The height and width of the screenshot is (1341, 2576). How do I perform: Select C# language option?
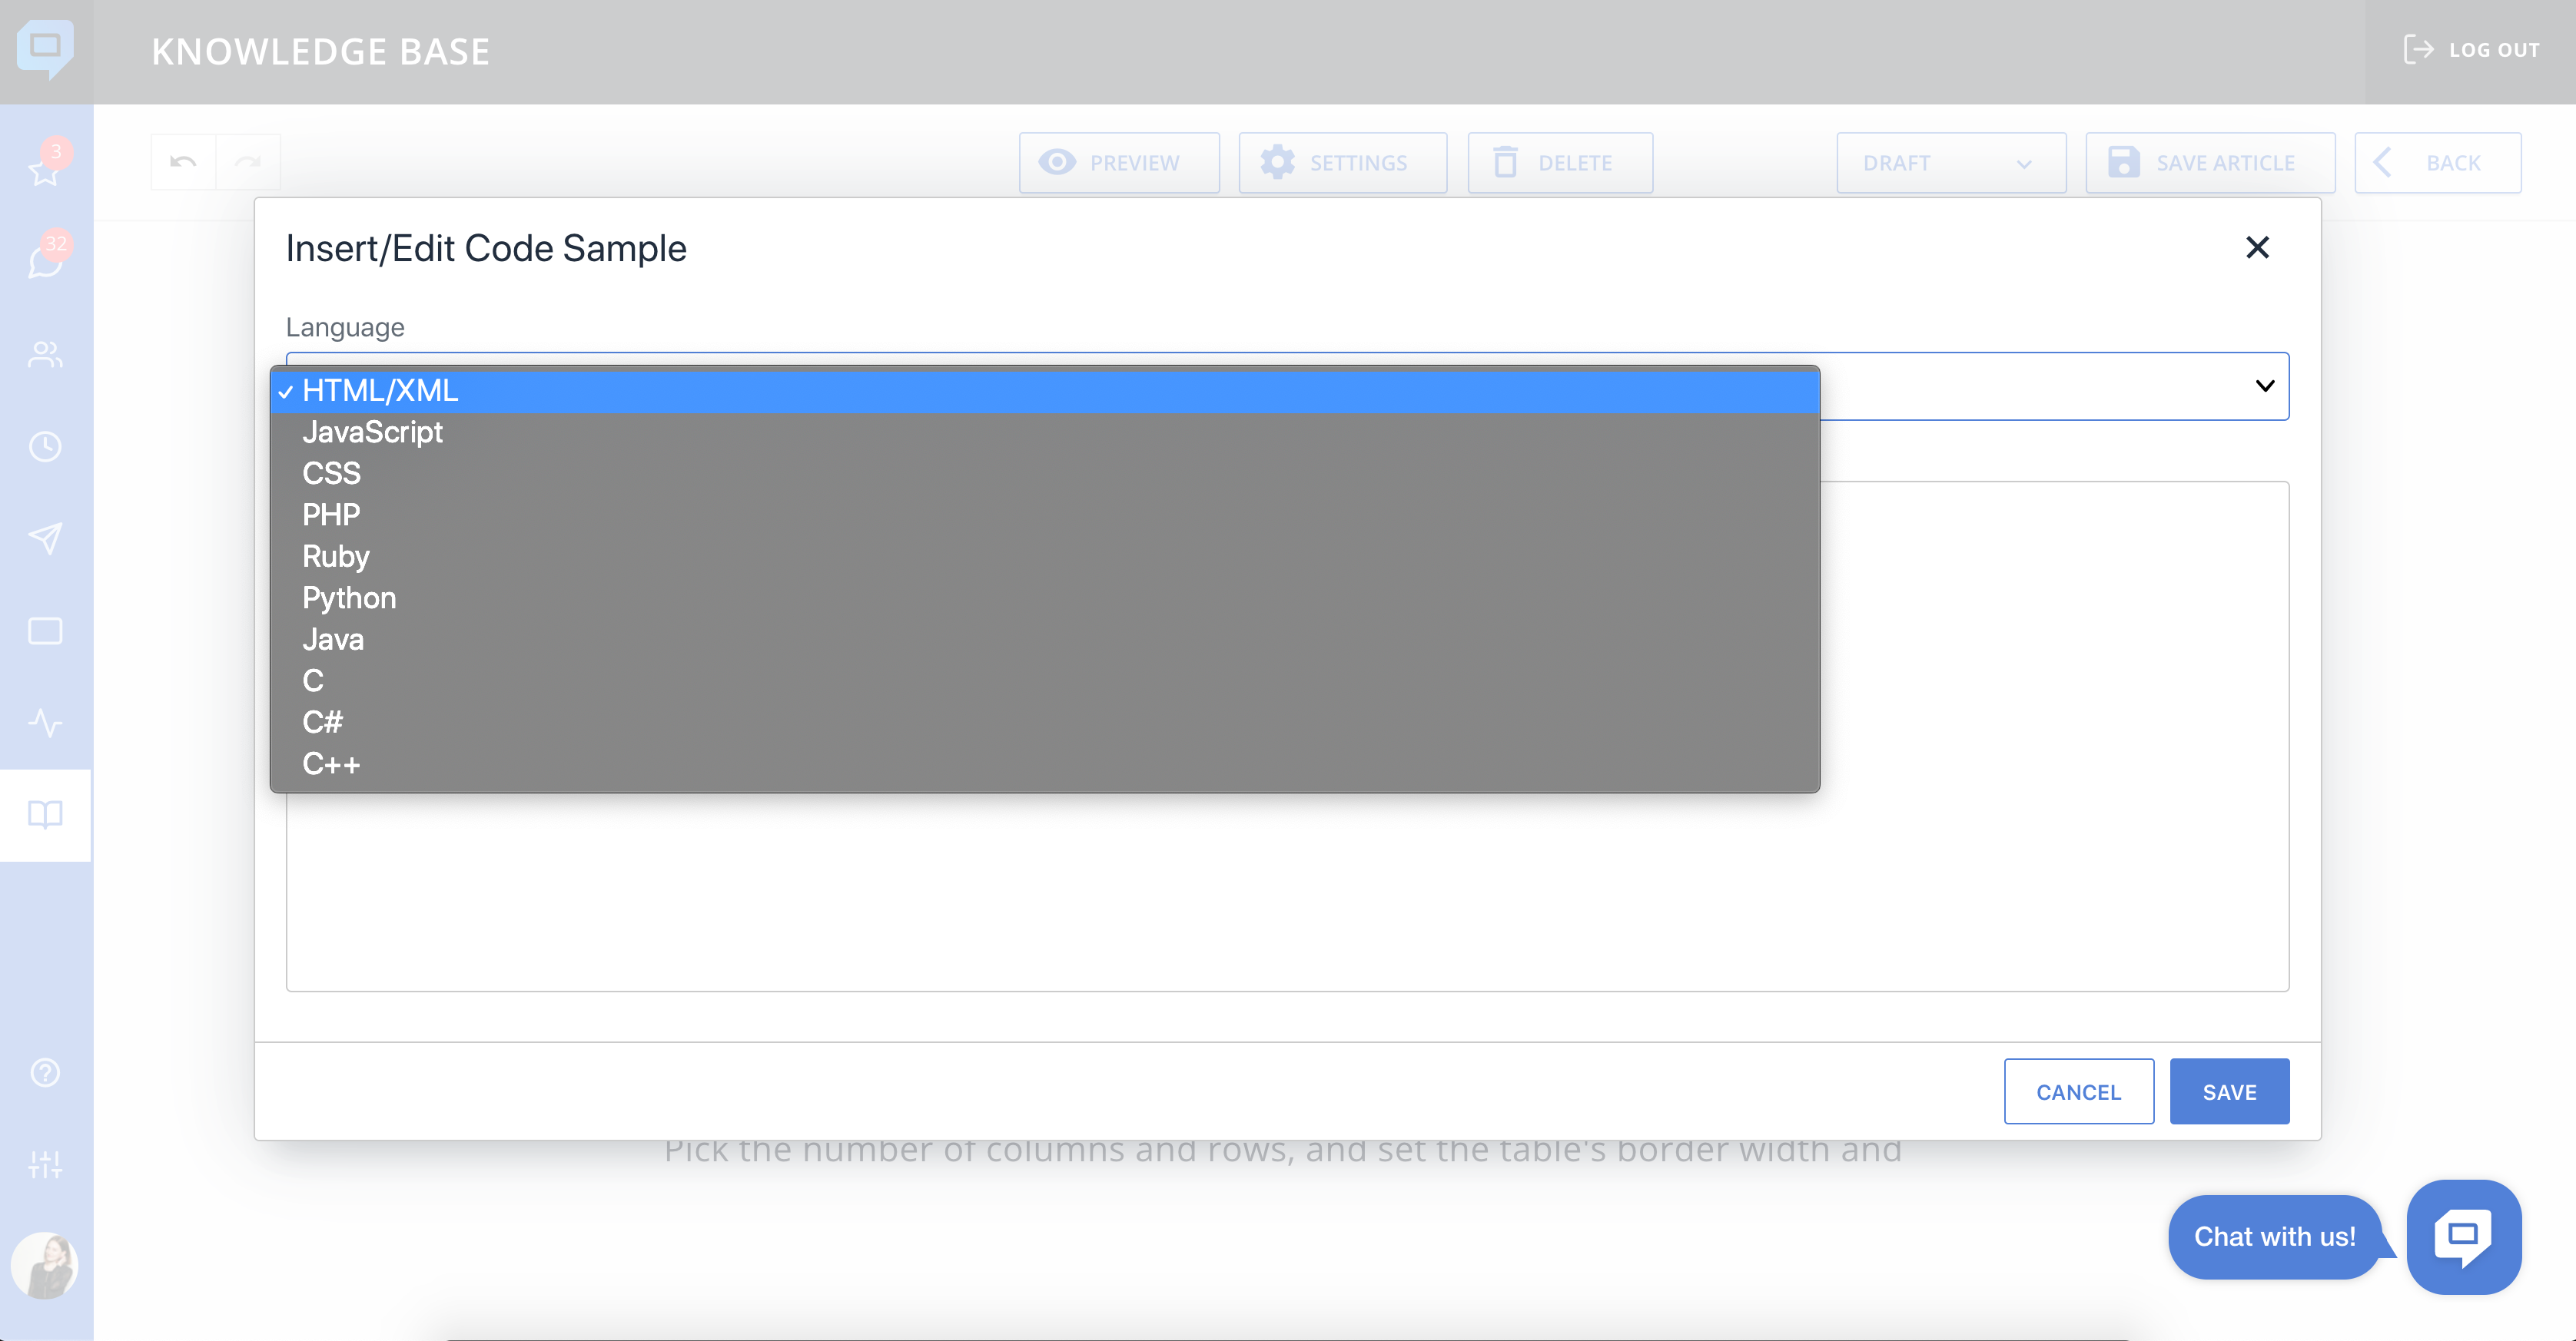(1044, 723)
